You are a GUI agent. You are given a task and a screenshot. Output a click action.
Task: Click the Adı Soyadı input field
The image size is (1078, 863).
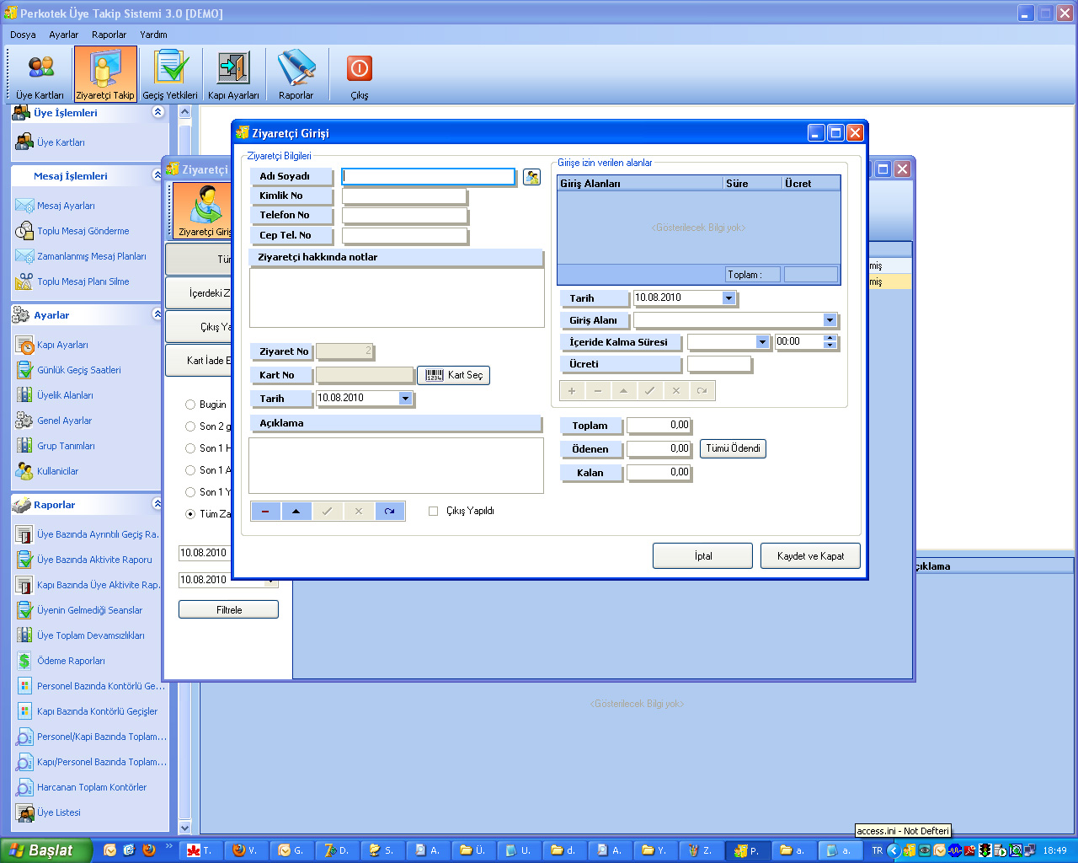tap(428, 176)
